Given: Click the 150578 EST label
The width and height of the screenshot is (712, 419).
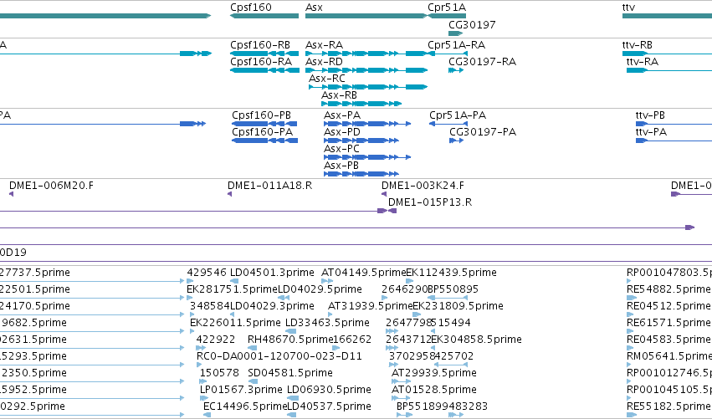Looking at the screenshot, I should [x=219, y=373].
